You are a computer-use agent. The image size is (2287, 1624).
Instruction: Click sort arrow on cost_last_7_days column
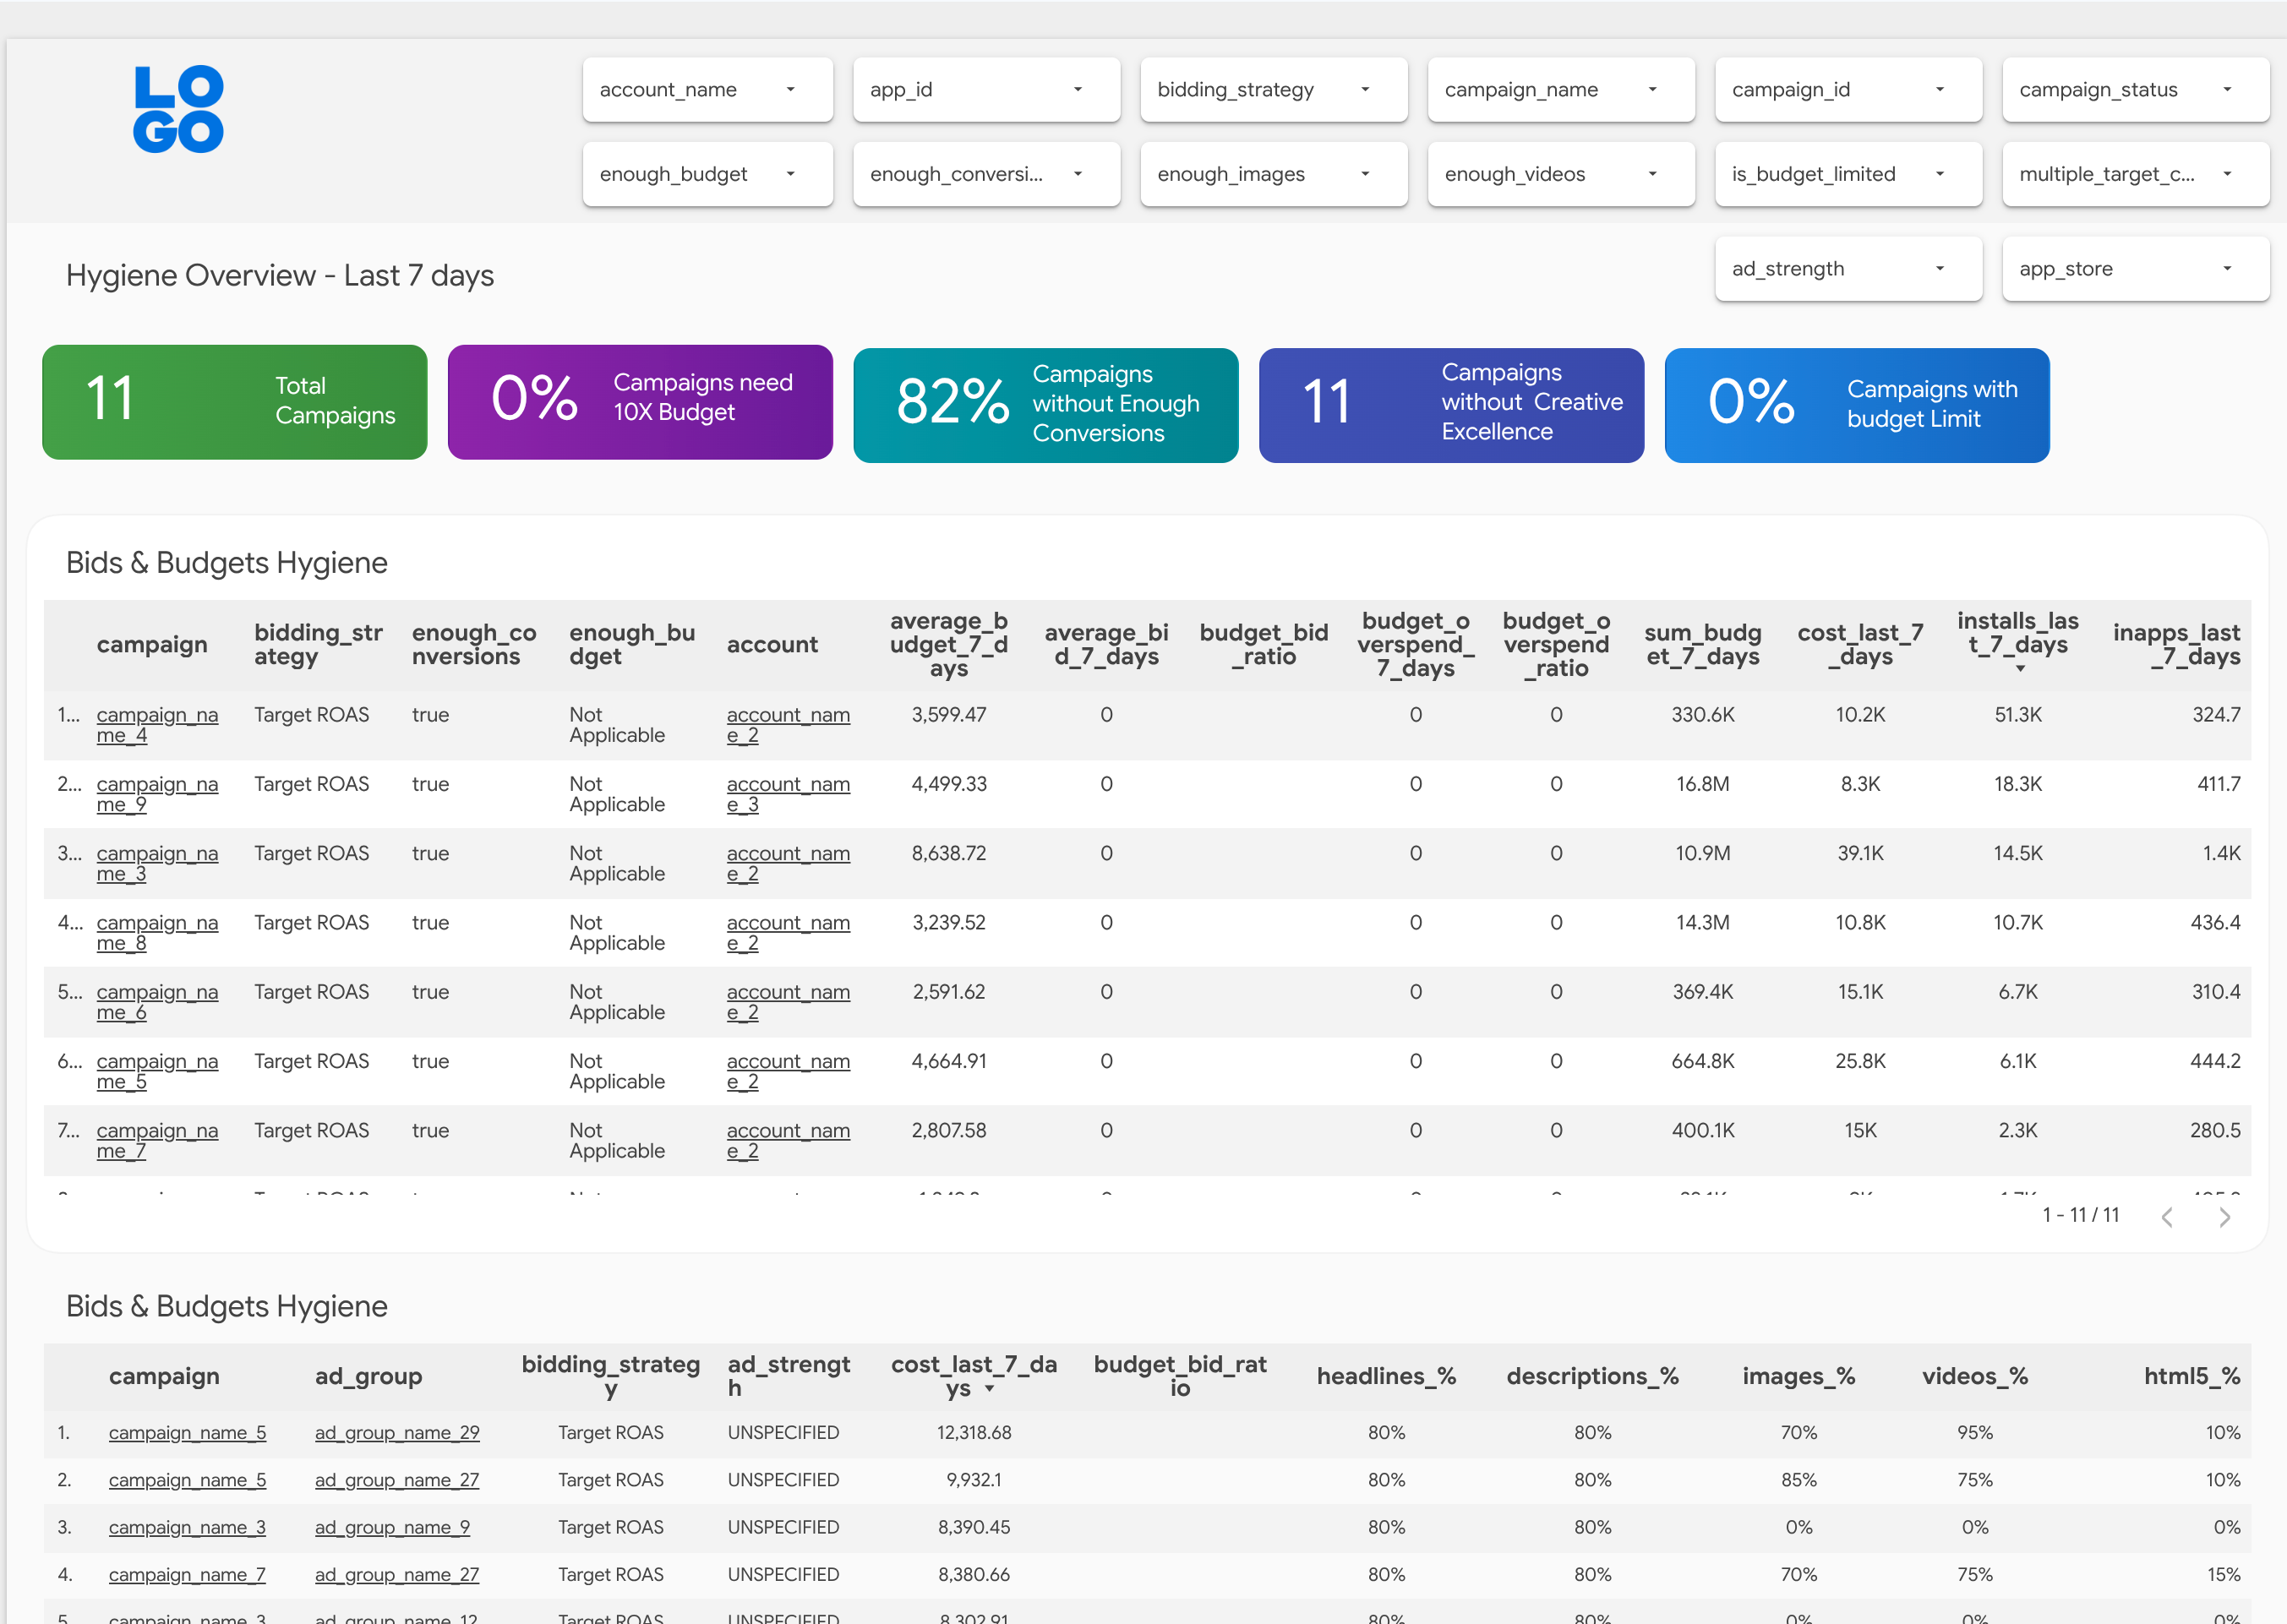(x=989, y=1389)
